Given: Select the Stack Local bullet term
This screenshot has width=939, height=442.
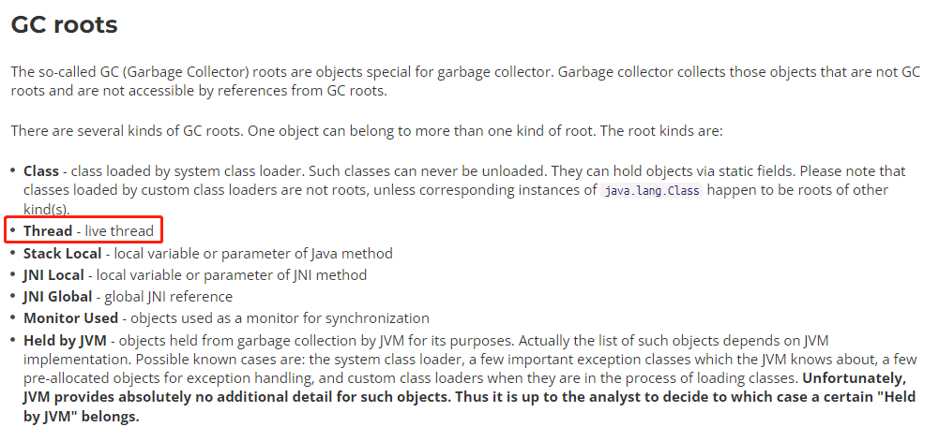Looking at the screenshot, I should (62, 254).
